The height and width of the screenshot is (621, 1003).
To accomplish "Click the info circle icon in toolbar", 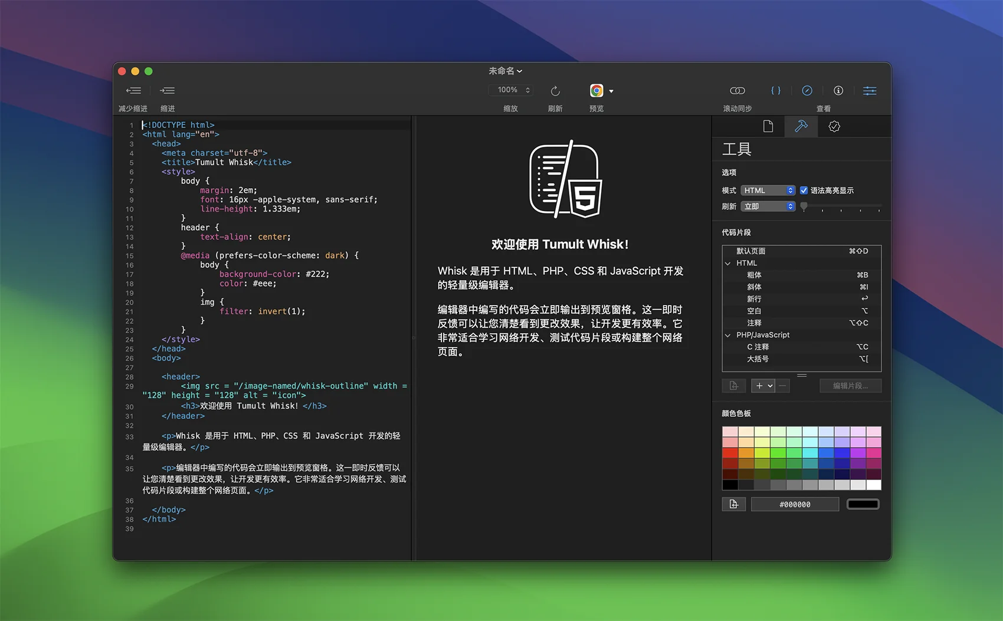I will point(838,91).
